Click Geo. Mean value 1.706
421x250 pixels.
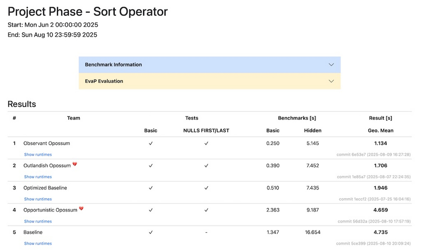[x=381, y=165]
